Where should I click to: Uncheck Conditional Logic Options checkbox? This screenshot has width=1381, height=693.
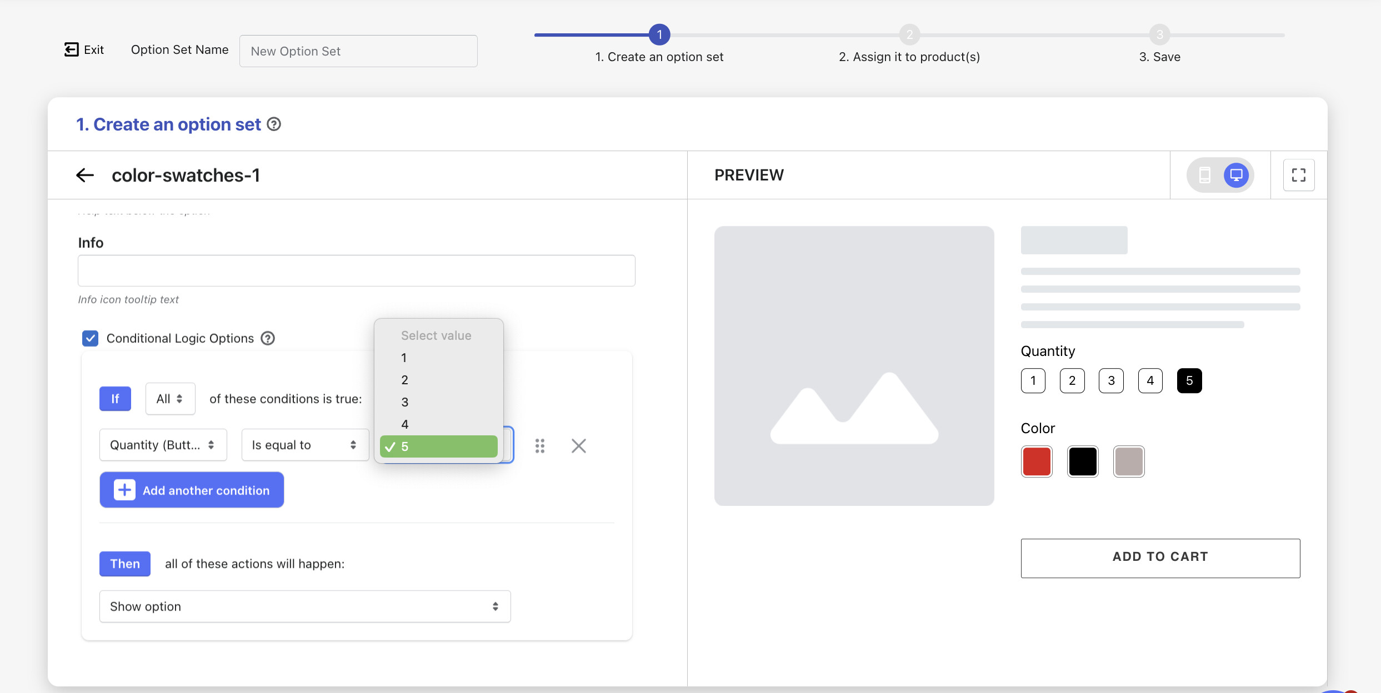click(x=91, y=338)
